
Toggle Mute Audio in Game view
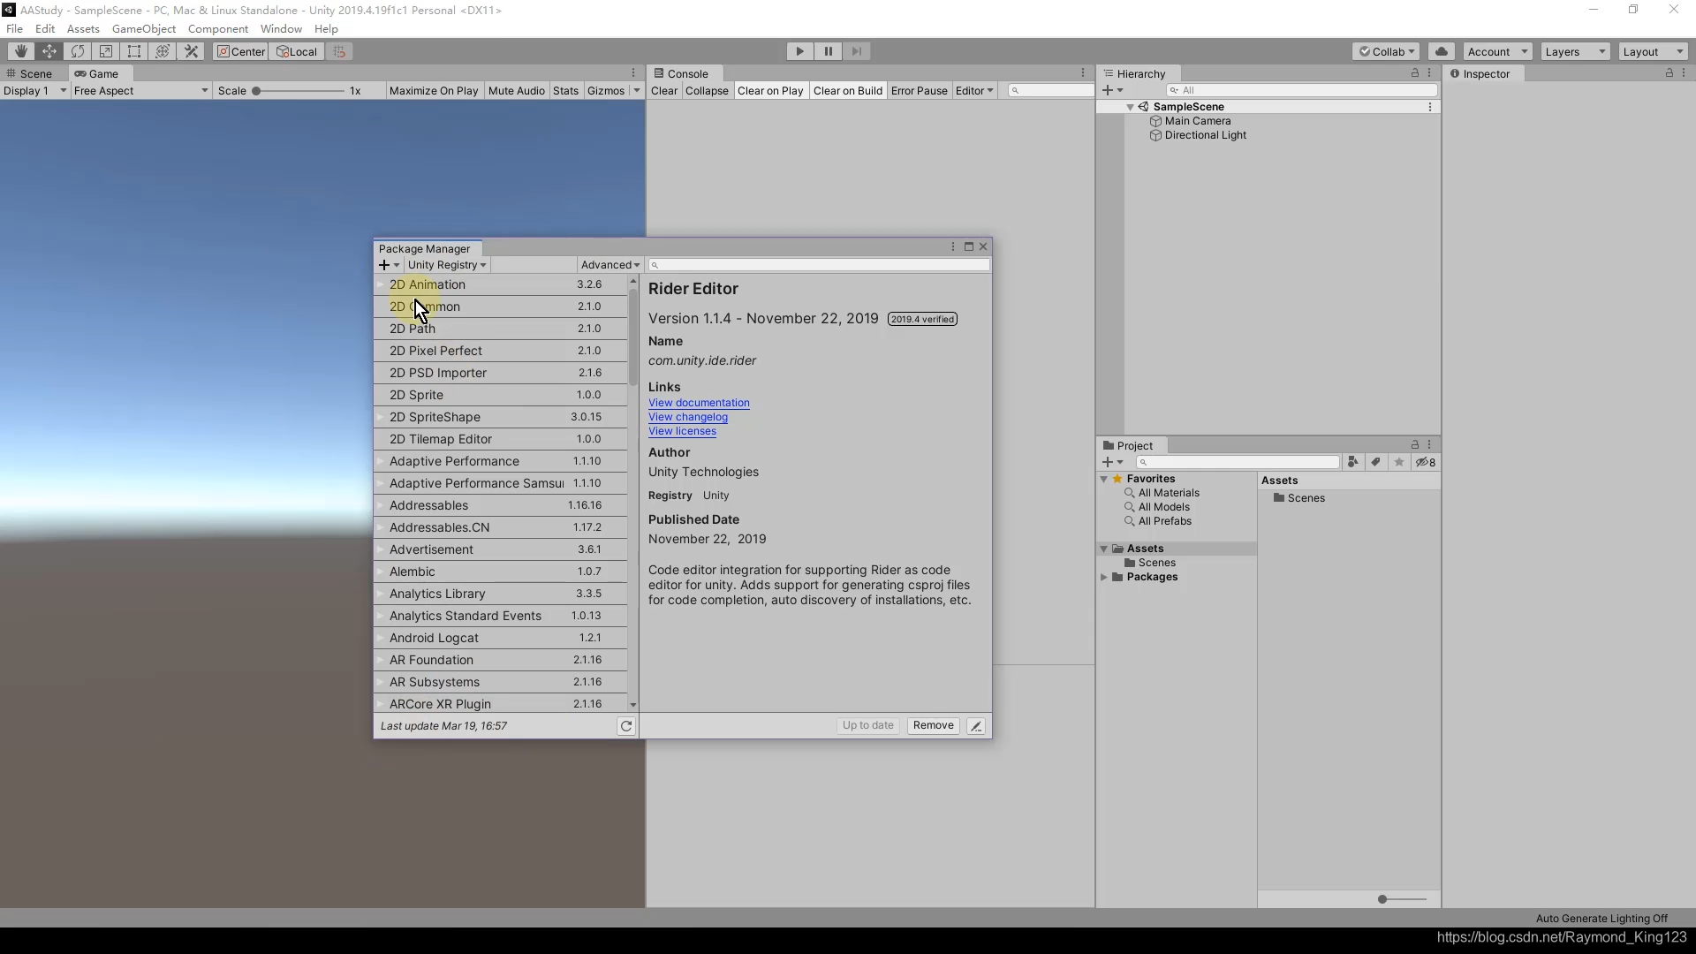coord(516,90)
